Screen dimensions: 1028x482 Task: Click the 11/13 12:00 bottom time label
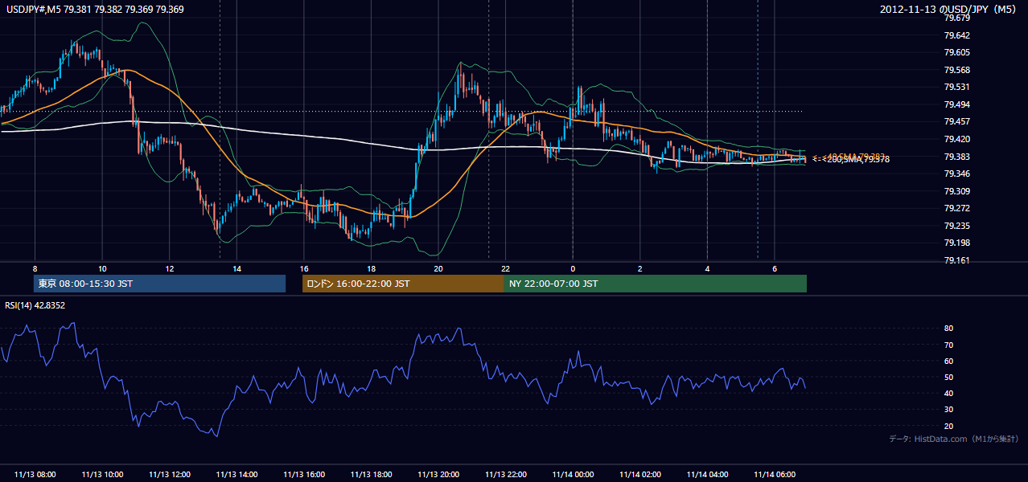pyautogui.click(x=169, y=475)
